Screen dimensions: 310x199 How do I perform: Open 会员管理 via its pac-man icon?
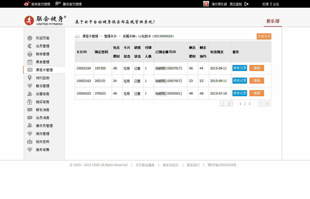pos(30,46)
